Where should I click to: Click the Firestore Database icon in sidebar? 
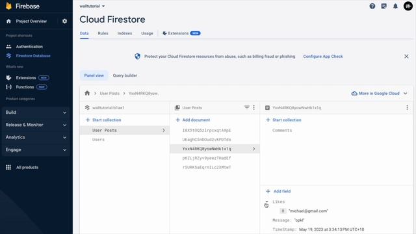[8, 56]
